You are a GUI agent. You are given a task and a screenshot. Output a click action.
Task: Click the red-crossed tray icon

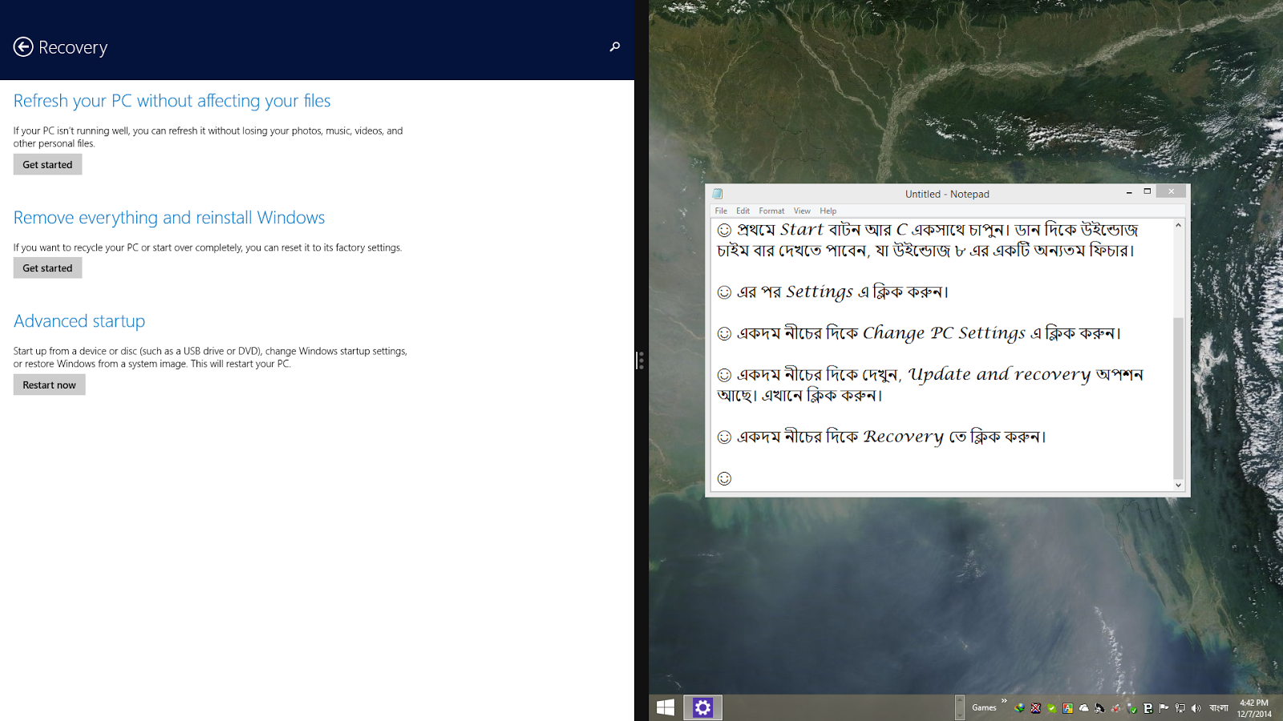click(1035, 708)
